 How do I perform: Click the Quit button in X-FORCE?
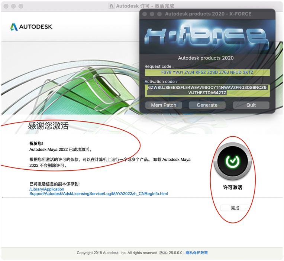coord(251,105)
